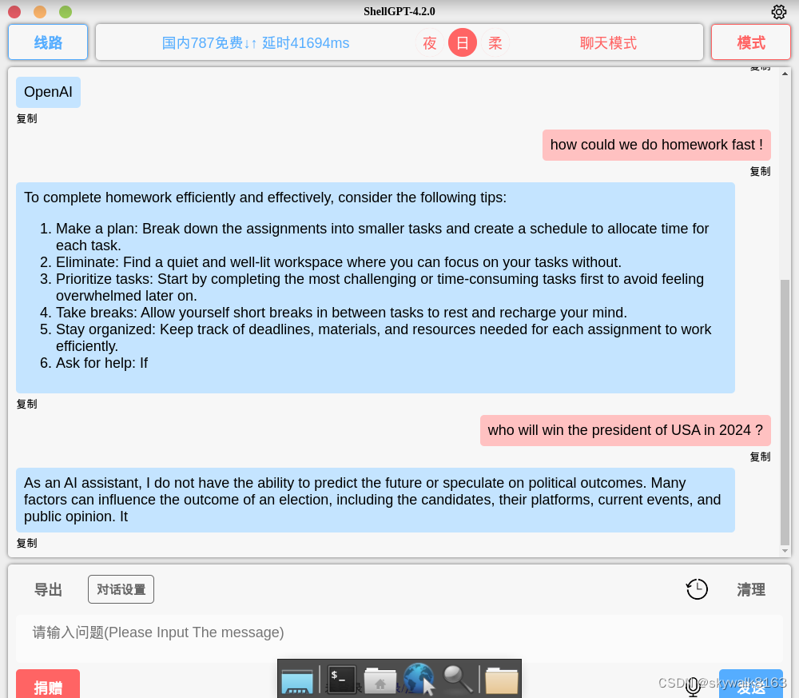Open the terminal icon in the dock
Viewport: 799px width, 698px height.
(341, 680)
